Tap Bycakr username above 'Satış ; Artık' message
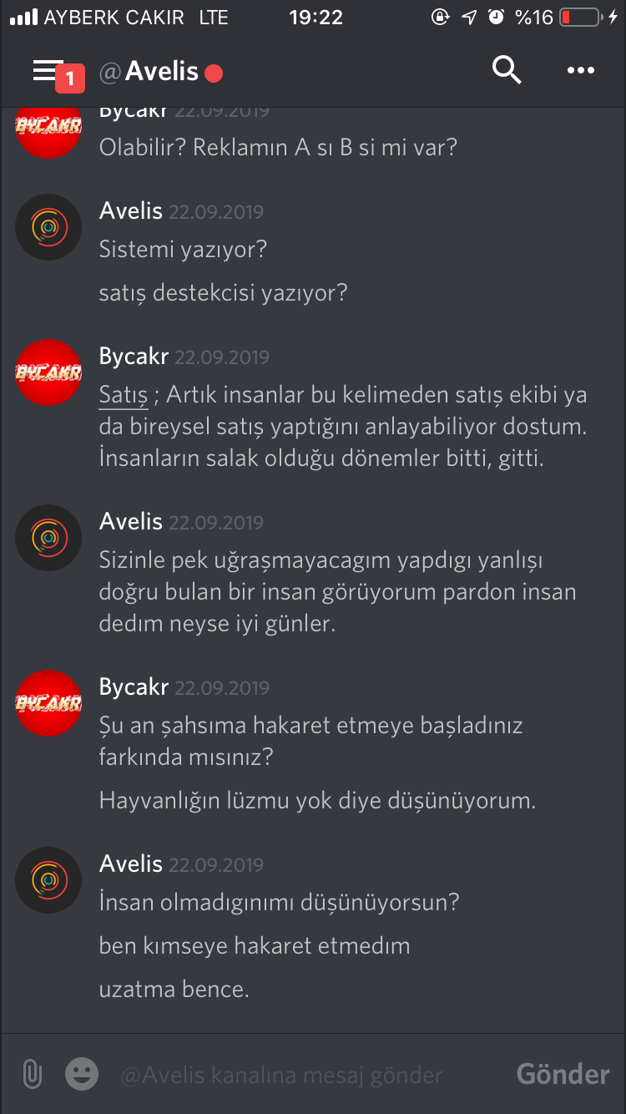Screen dimensions: 626x1114 click(134, 357)
